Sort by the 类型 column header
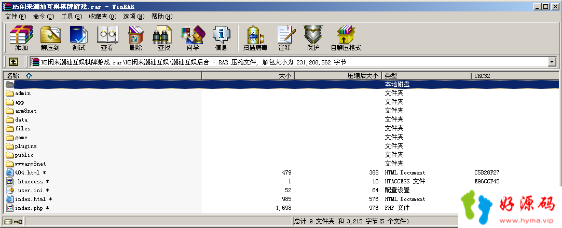The height and width of the screenshot is (228, 562). [427, 76]
